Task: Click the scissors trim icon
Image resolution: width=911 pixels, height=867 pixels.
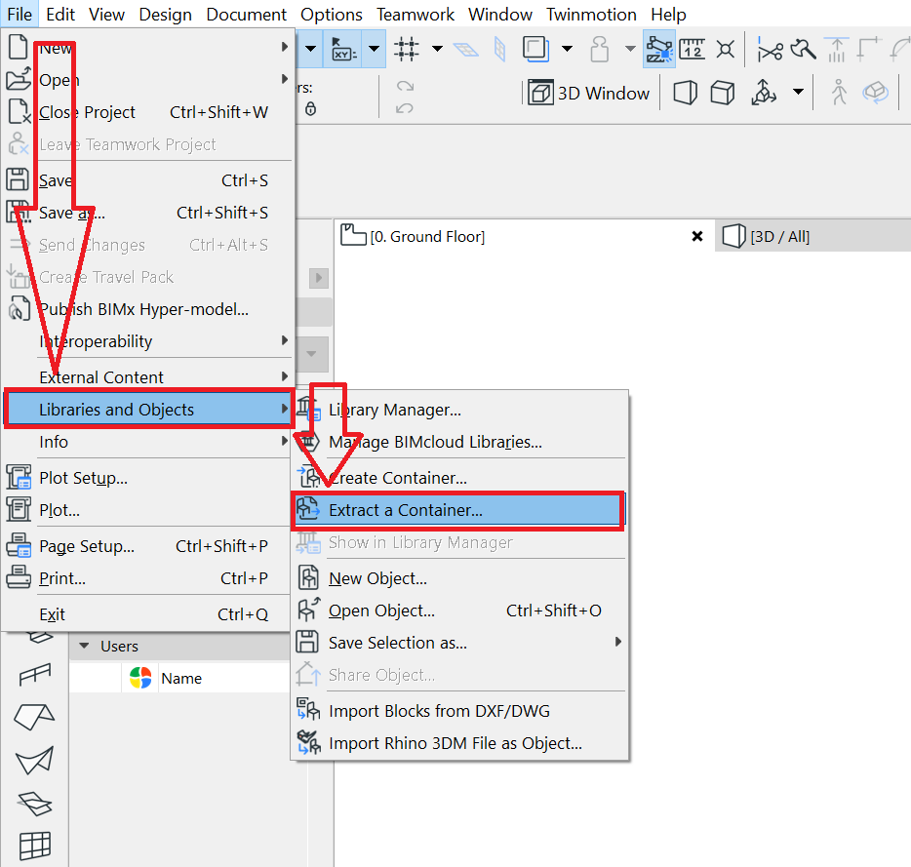Action: coord(771,51)
